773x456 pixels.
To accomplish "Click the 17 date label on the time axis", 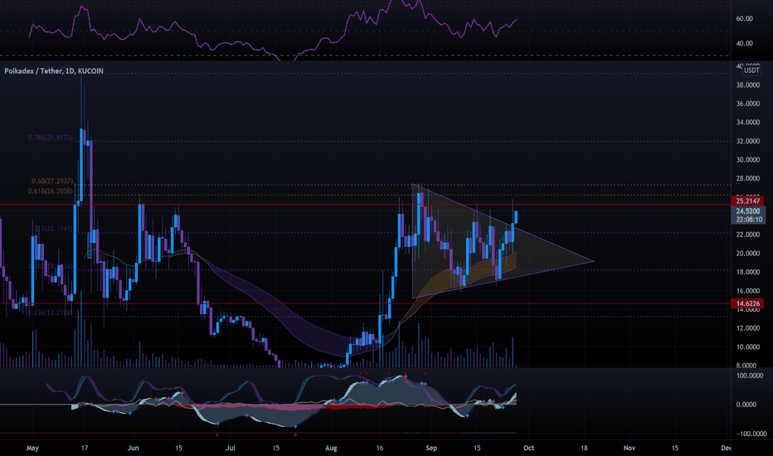I will click(x=85, y=448).
